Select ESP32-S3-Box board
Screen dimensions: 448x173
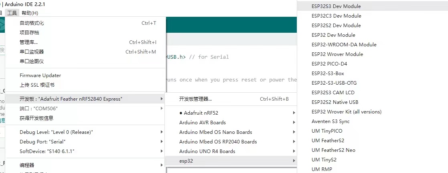(x=373, y=74)
